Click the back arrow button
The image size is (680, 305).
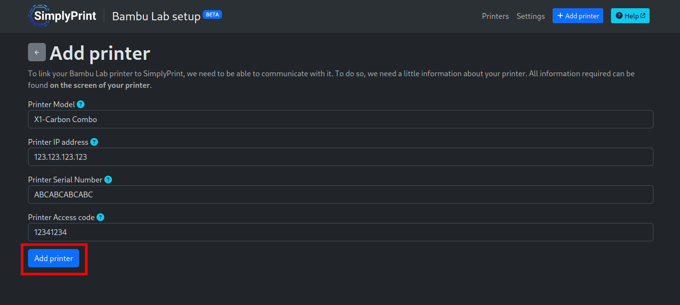click(37, 52)
